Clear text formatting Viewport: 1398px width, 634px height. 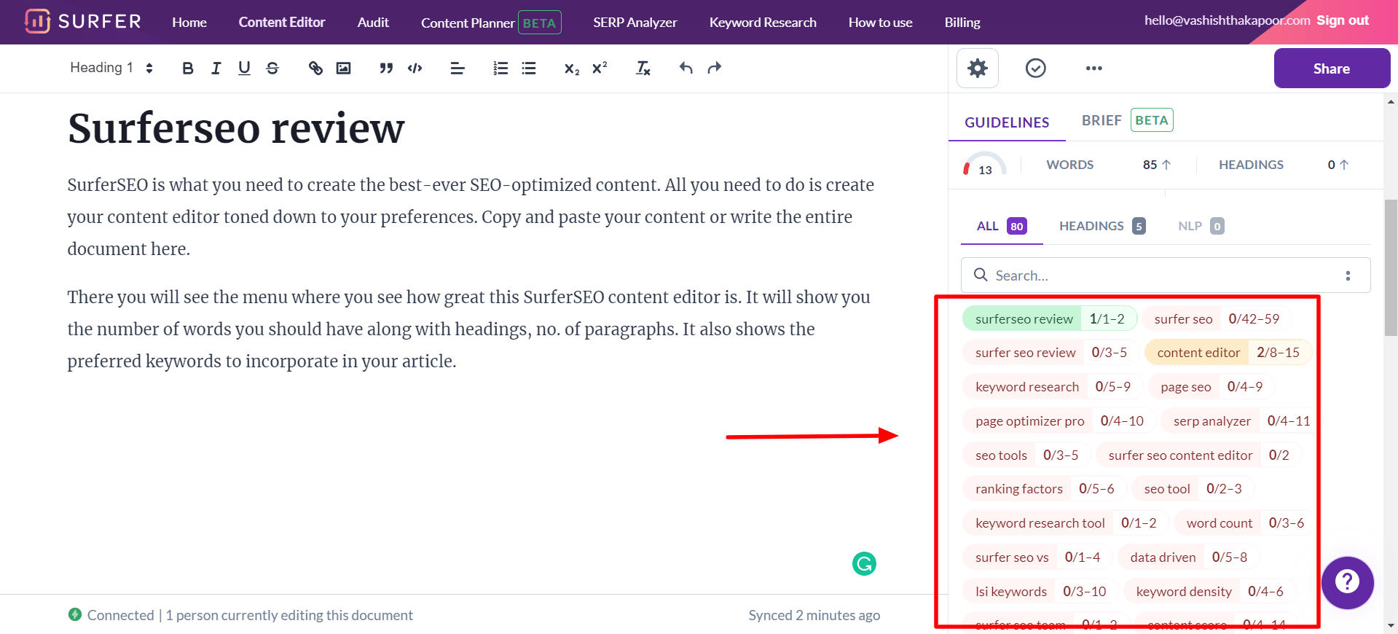coord(643,68)
